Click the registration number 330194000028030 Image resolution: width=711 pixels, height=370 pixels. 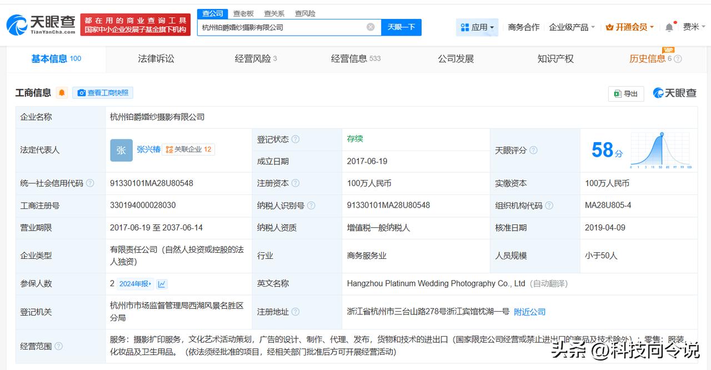[143, 206]
